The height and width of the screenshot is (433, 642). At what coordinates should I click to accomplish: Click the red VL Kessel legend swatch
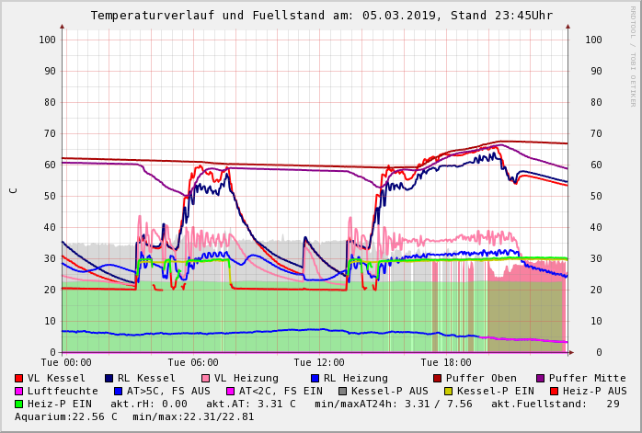coord(18,378)
